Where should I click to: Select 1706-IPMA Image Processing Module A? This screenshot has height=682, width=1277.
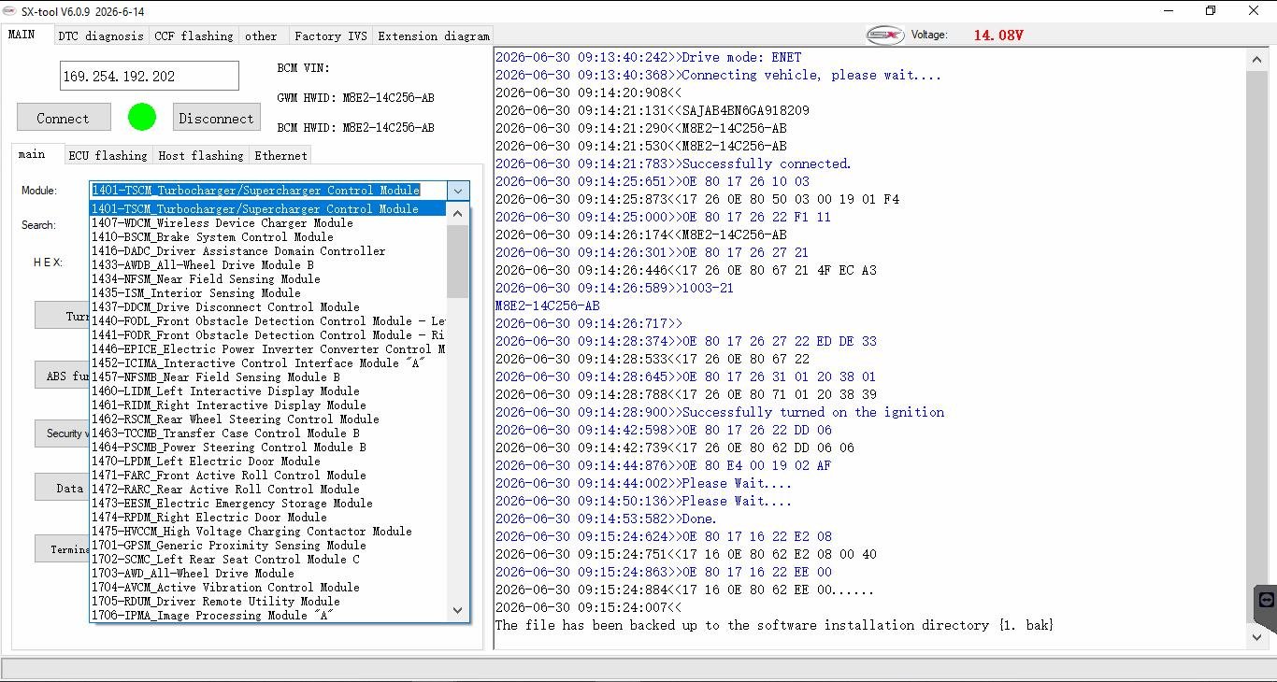point(268,616)
